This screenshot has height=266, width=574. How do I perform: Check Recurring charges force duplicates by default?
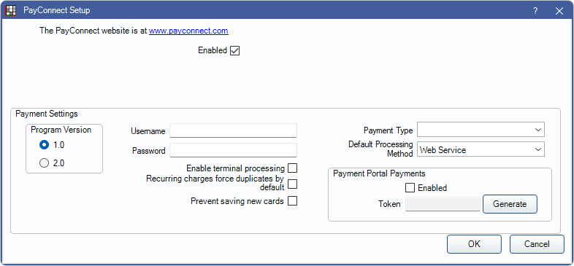point(292,184)
